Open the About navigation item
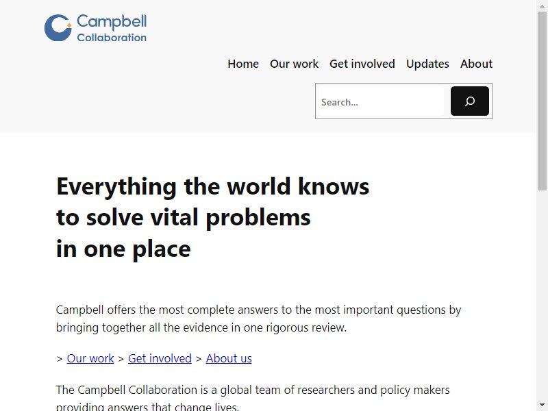Image resolution: width=548 pixels, height=411 pixels. tap(476, 64)
